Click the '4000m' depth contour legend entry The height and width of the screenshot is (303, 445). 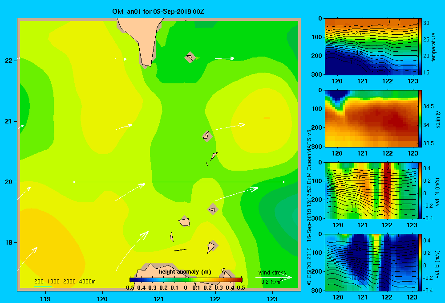(87, 282)
